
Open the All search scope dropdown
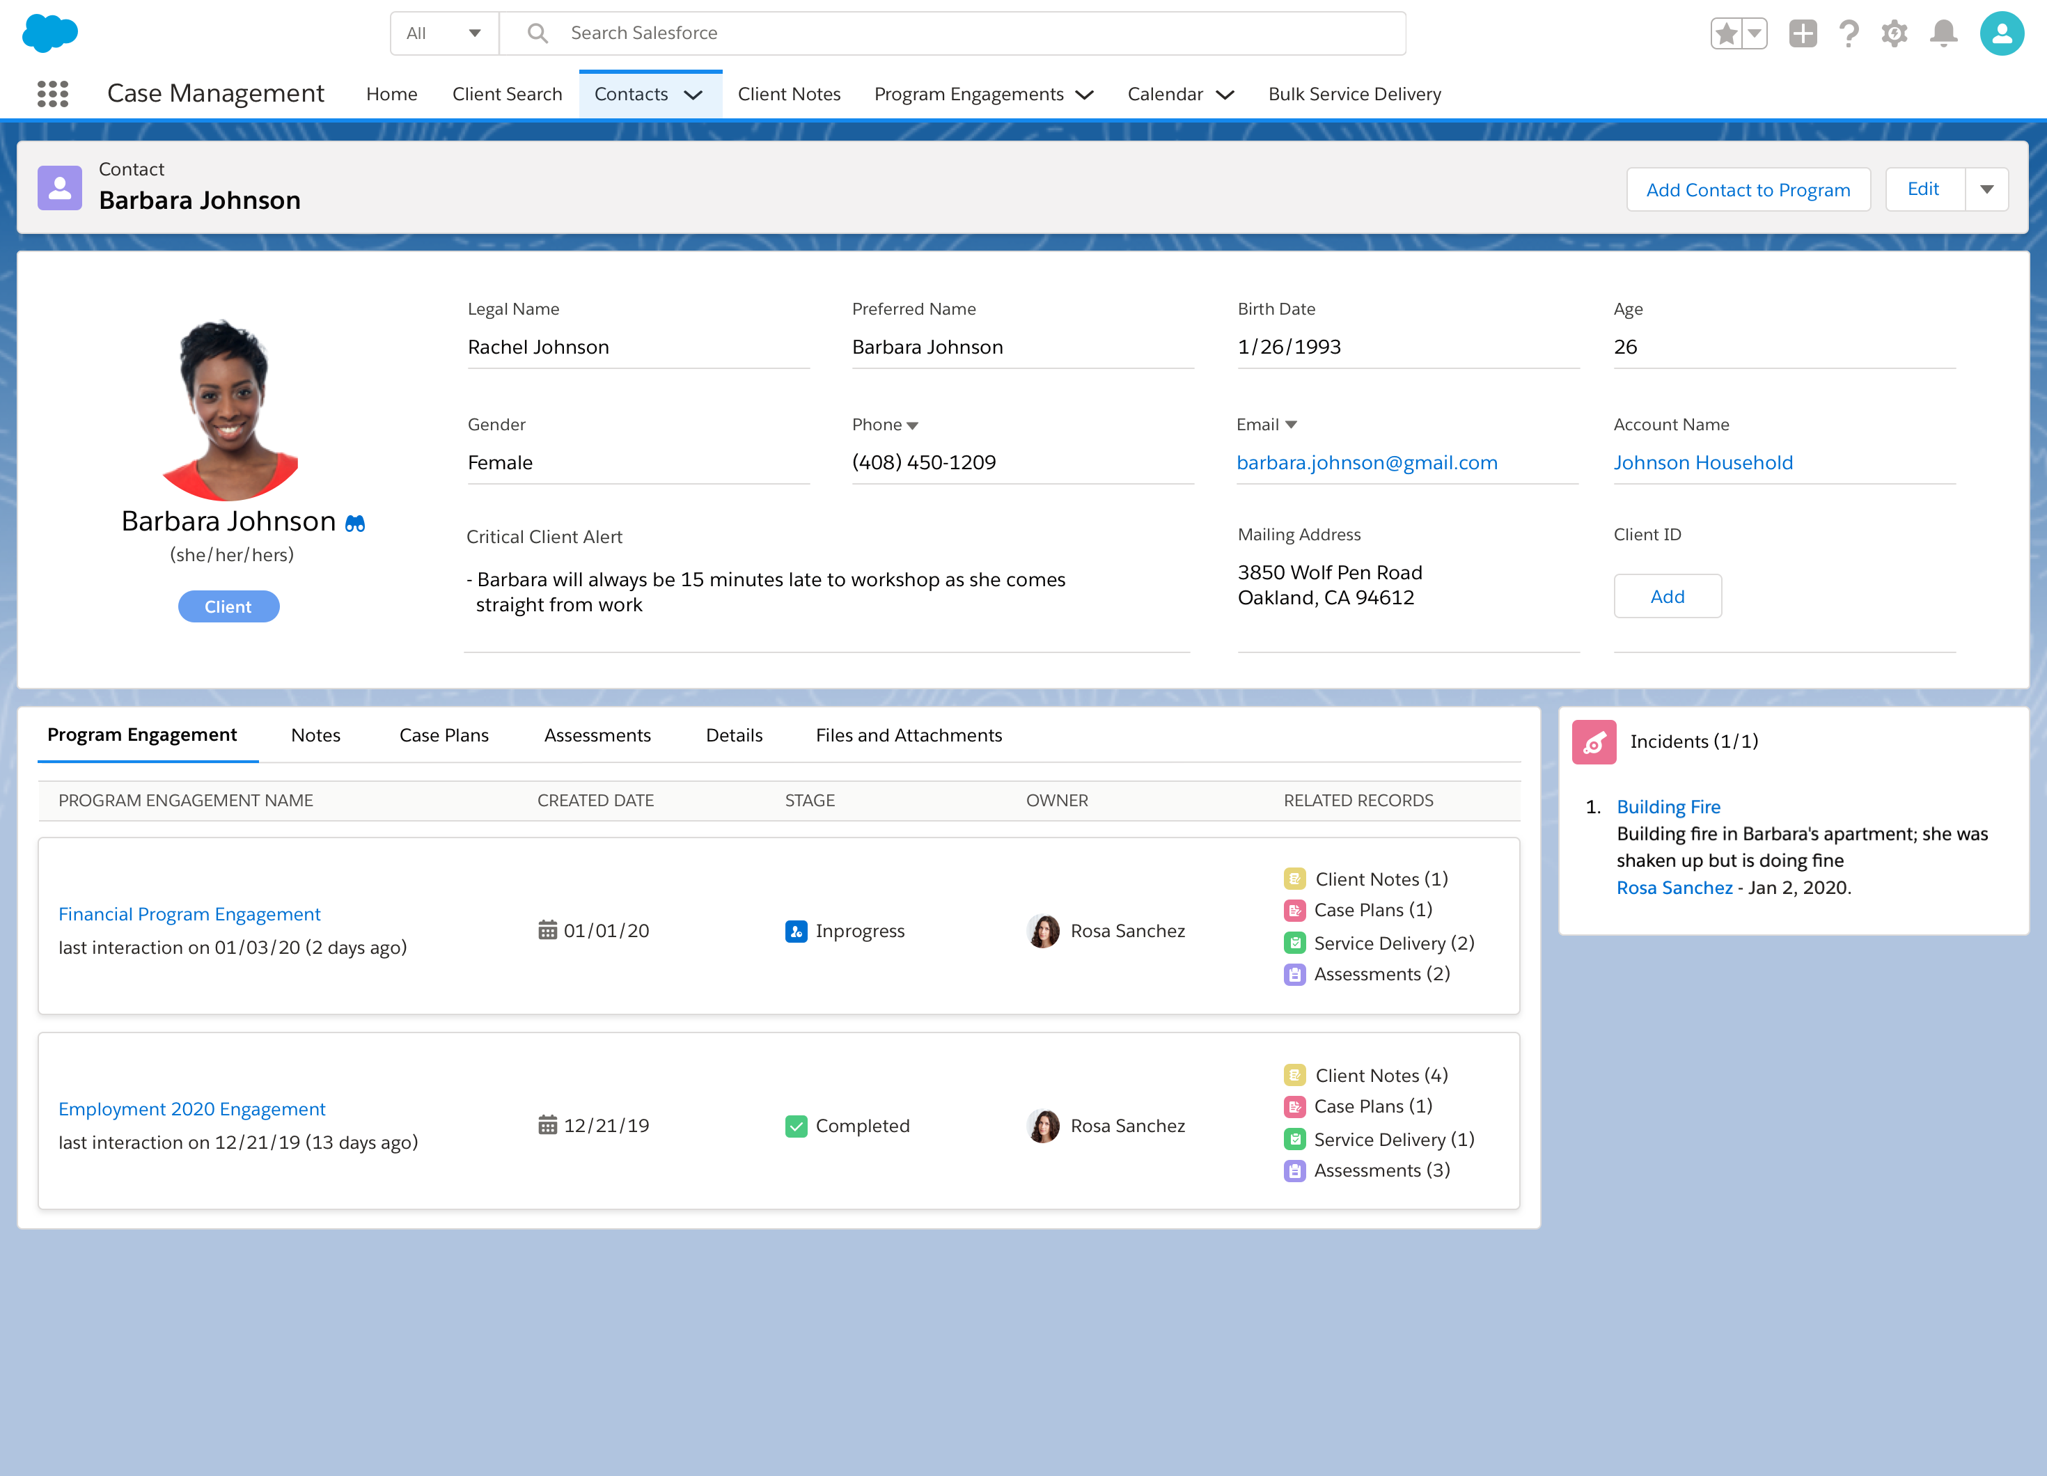[443, 33]
